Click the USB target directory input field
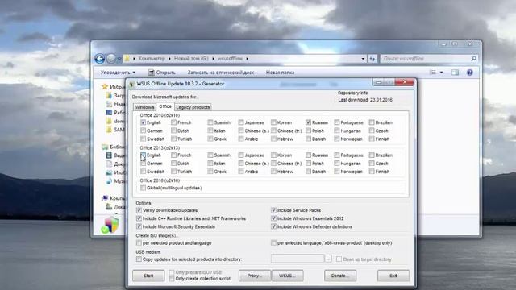 coord(298,259)
